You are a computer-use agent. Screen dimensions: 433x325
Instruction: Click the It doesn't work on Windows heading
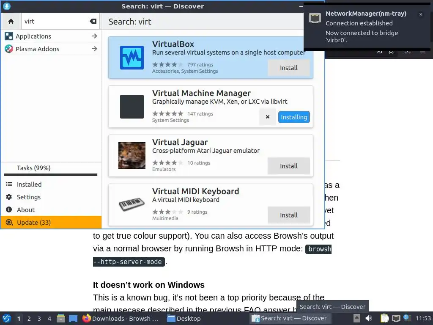coord(148,285)
